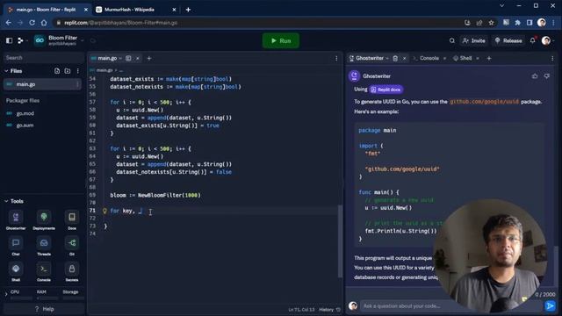Open main.go tab dropdown arrow

120,58
